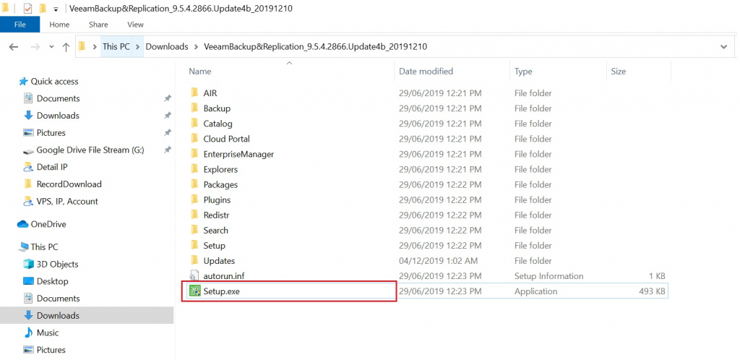Go forward with the Forward arrow
740x360 pixels.
35,47
